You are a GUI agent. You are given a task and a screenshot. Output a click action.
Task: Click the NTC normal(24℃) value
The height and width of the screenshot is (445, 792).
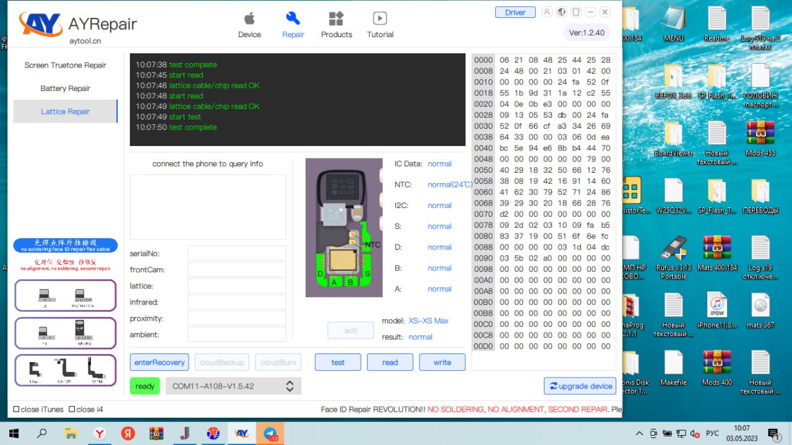450,184
